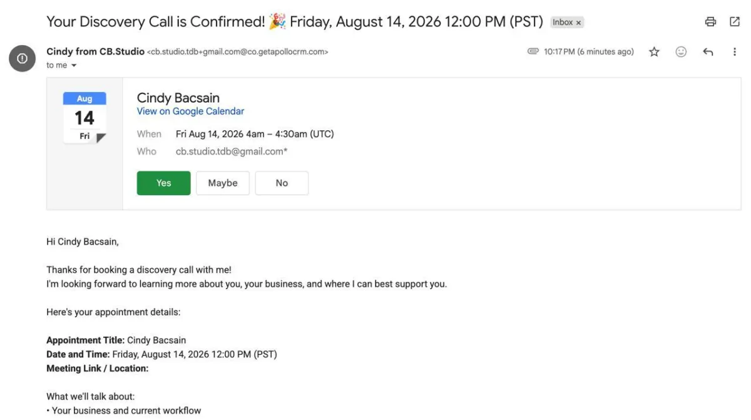The image size is (751, 420).
Task: Add an emoji reaction to the email
Action: (681, 52)
